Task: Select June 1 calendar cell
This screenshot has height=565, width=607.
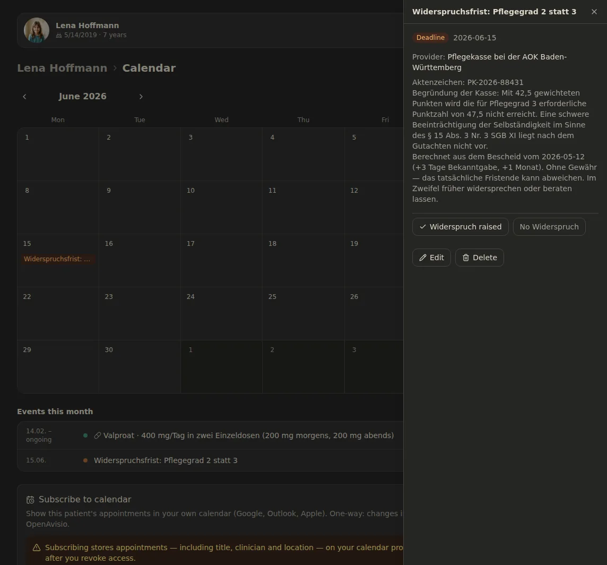Action: 58,154
